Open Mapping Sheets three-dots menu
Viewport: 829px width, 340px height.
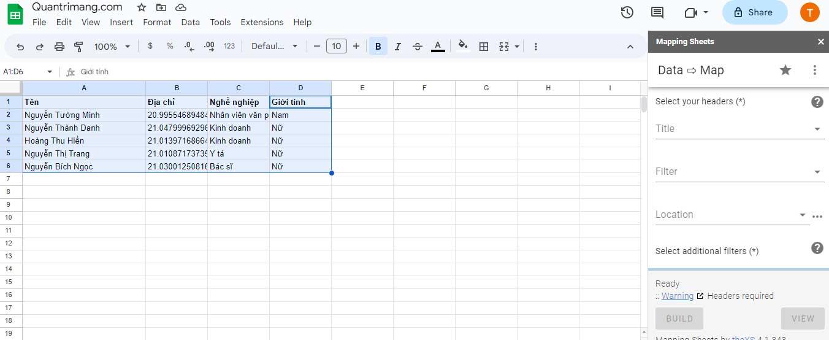pos(815,70)
